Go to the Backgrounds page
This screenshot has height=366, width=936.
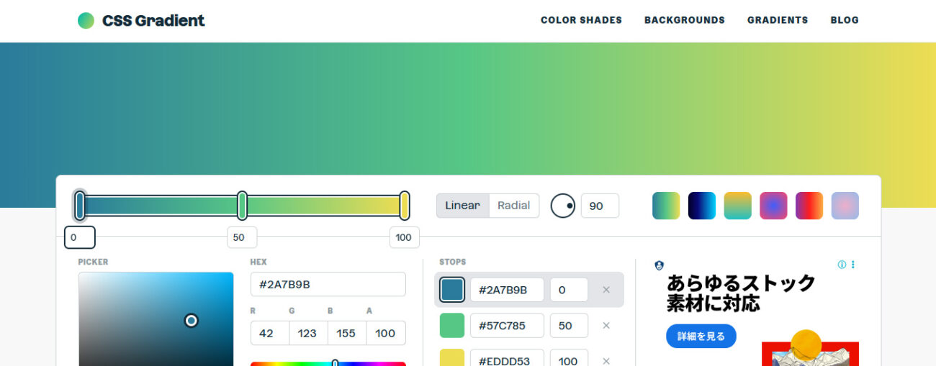(684, 20)
